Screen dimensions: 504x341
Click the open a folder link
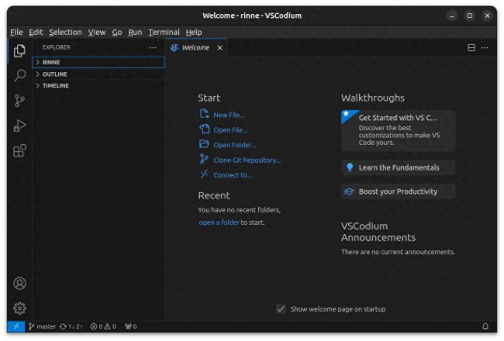point(219,222)
